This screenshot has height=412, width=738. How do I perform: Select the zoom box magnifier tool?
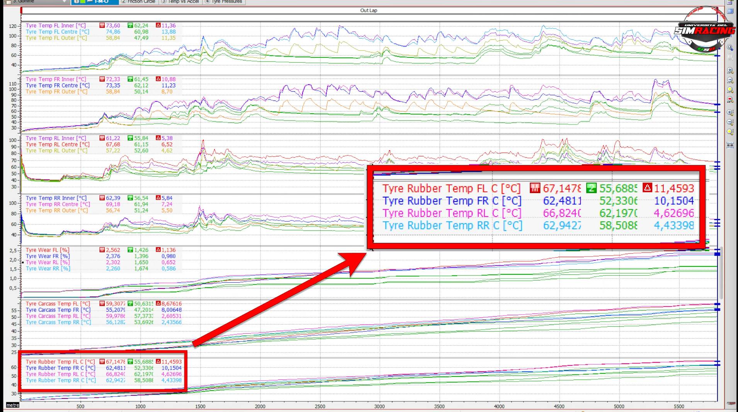[x=730, y=47]
